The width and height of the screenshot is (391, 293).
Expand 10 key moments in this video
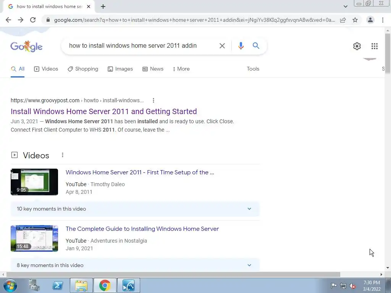135,209
